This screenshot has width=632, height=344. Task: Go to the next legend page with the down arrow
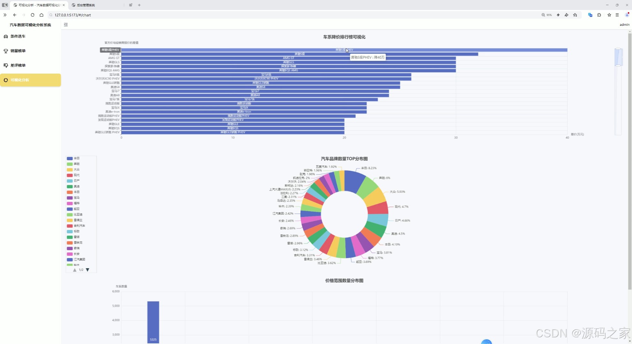(87, 270)
